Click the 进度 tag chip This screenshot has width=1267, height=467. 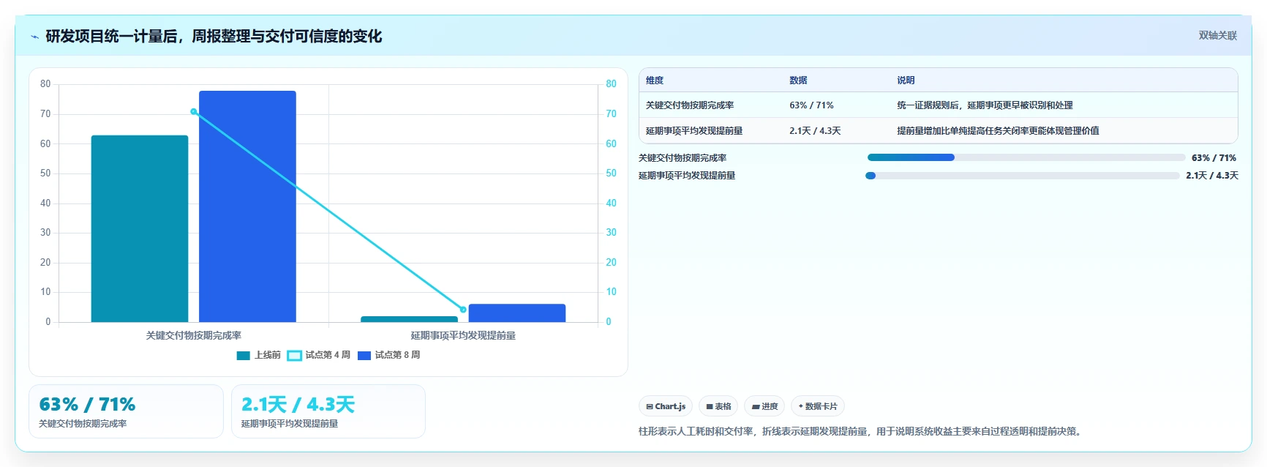(764, 406)
